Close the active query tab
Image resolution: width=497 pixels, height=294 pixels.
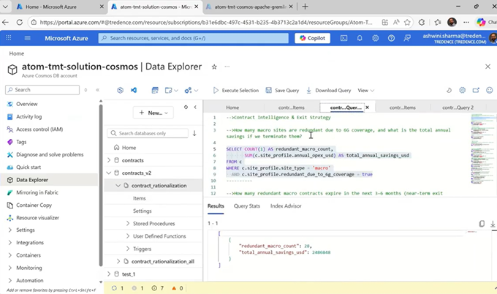(366, 108)
